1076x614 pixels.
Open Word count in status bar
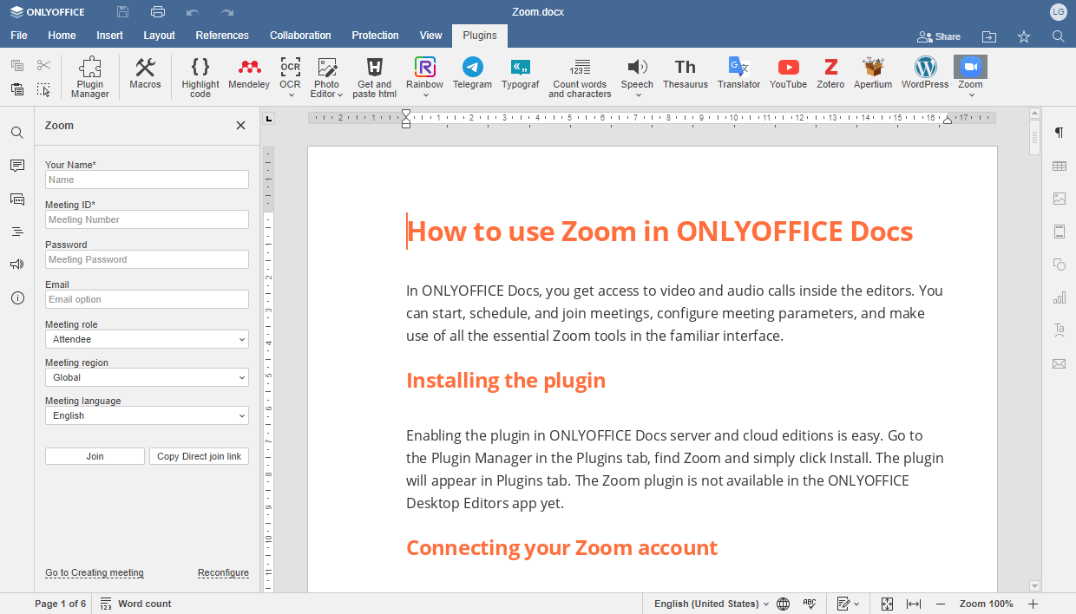click(135, 604)
